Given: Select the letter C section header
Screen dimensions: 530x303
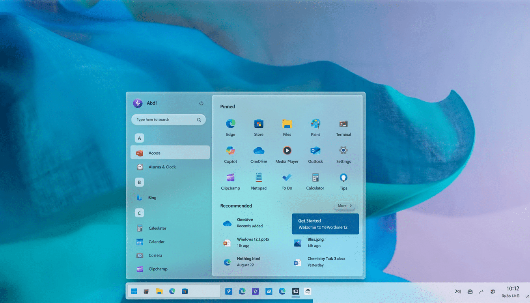Looking at the screenshot, I should point(139,213).
